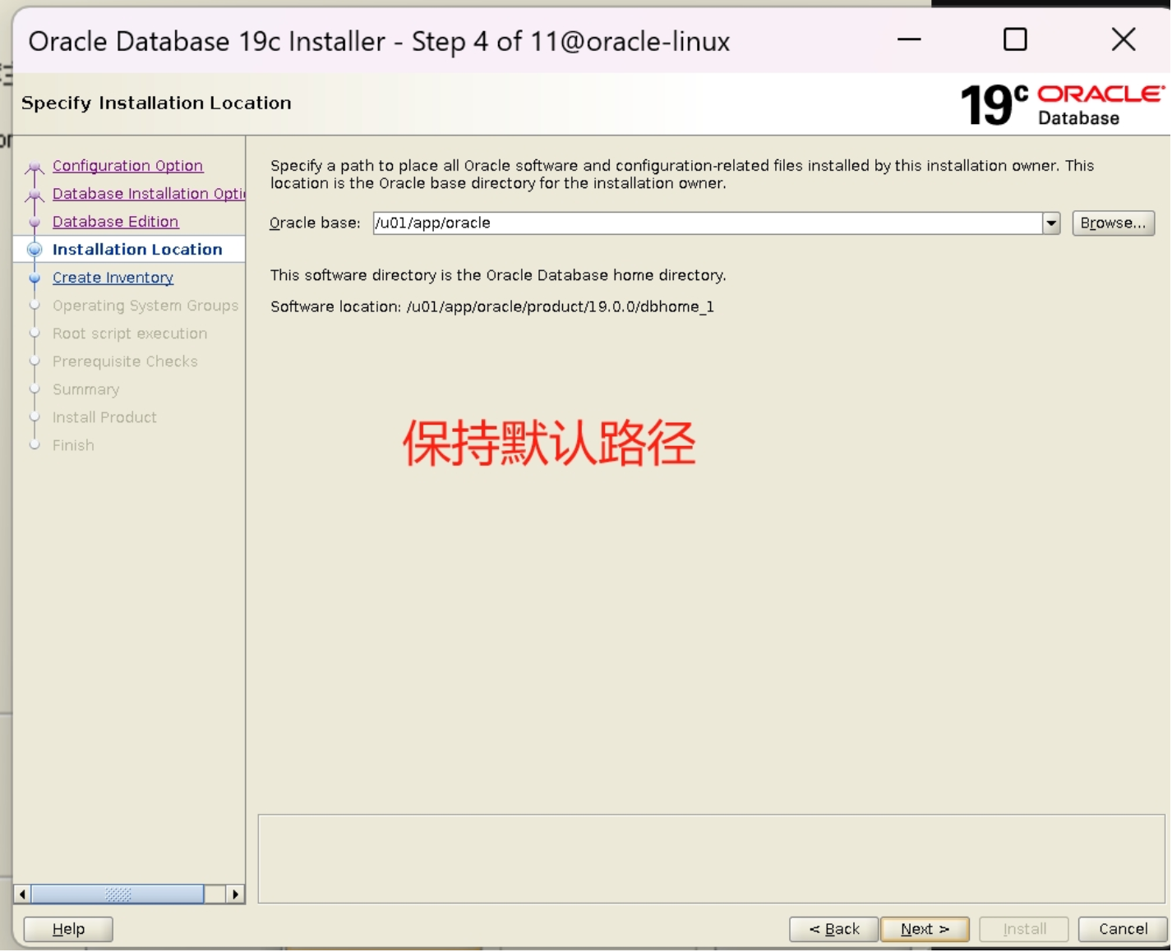Click the Operating System Groups step
This screenshot has width=1172, height=952.
[145, 305]
